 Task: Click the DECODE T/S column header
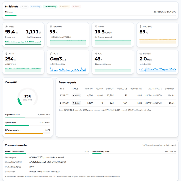[136, 89]
